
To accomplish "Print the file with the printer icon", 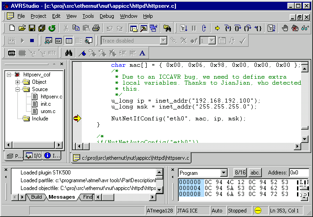I will point(96,28).
